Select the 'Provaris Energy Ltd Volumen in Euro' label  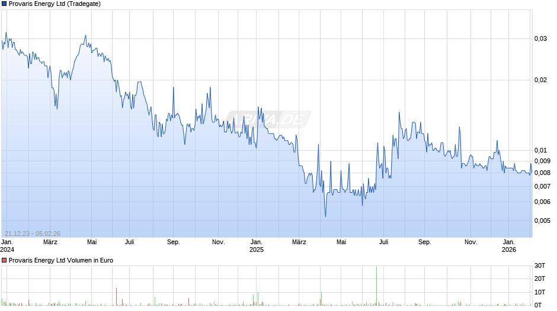pyautogui.click(x=61, y=260)
